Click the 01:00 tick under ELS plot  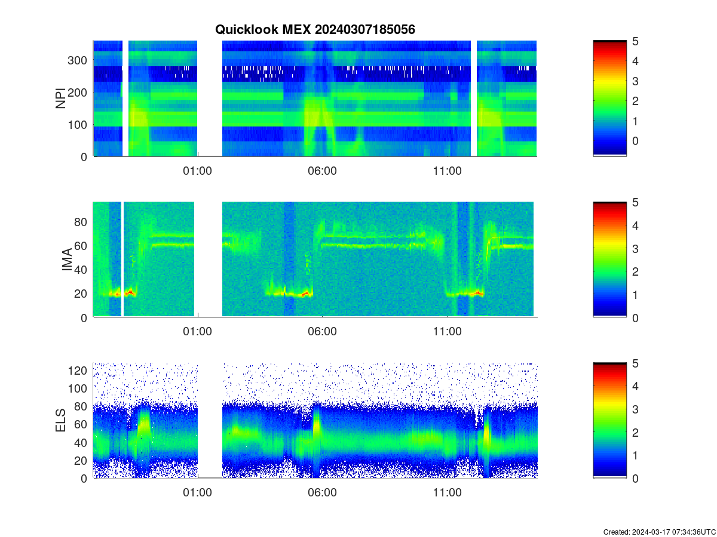[197, 492]
